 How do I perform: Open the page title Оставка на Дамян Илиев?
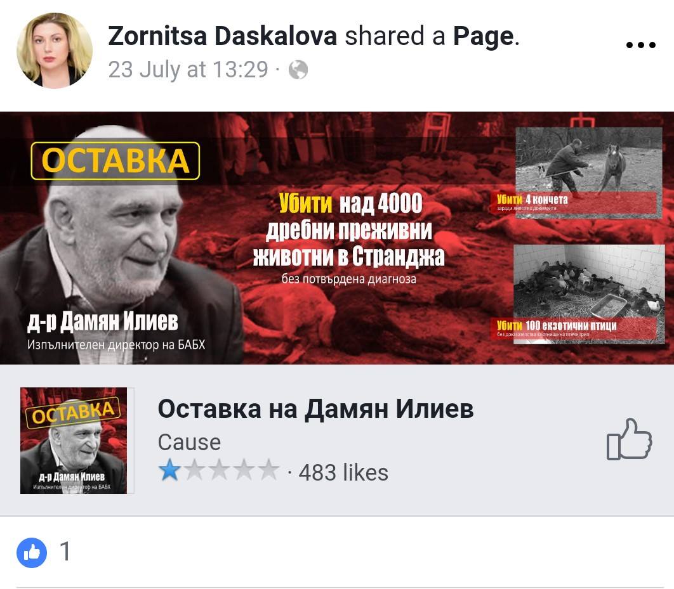point(315,409)
